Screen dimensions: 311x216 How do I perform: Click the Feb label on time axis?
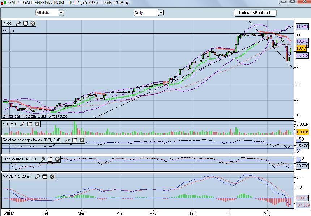point(46,213)
